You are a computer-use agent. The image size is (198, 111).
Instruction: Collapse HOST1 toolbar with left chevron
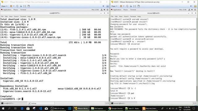(103, 6)
